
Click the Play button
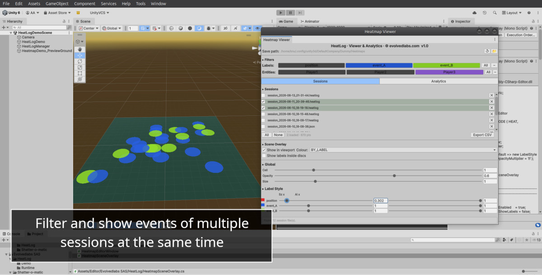coord(280,13)
